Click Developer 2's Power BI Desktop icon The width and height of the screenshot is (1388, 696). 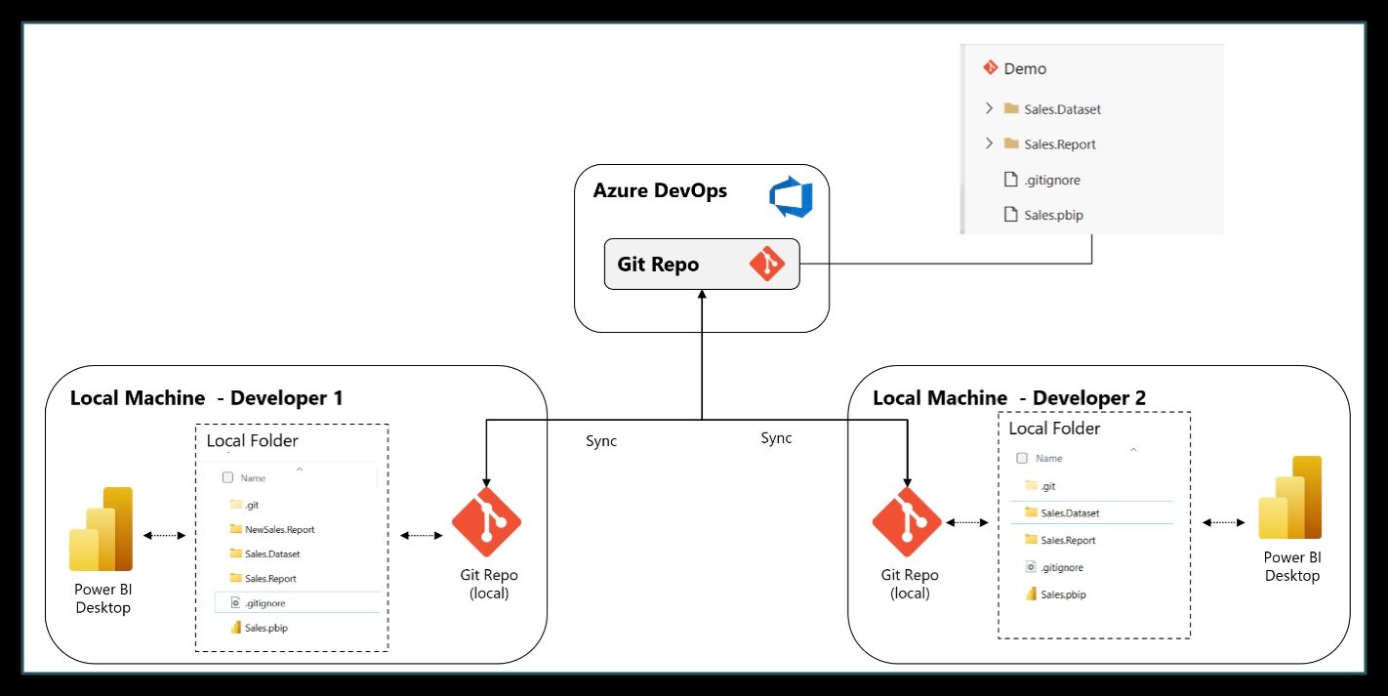point(1289,497)
